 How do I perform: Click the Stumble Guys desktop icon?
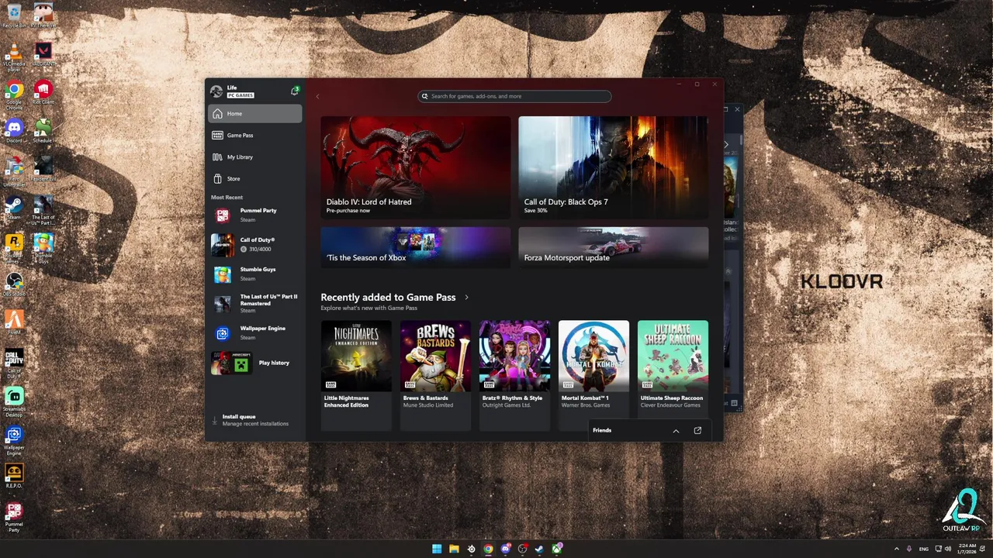(x=43, y=249)
